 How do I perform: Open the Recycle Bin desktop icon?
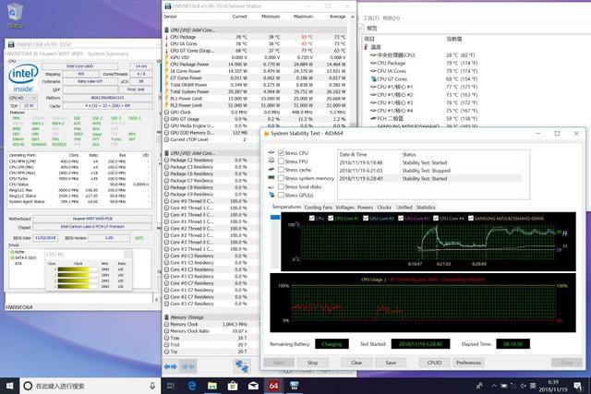pos(16,13)
